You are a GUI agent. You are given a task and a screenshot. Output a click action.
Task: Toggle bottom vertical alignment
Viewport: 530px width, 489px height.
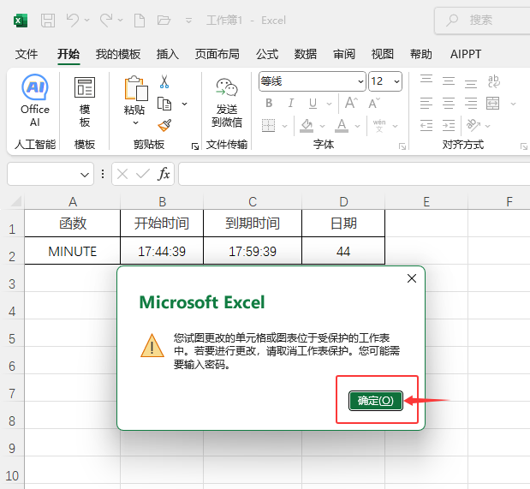[471, 82]
